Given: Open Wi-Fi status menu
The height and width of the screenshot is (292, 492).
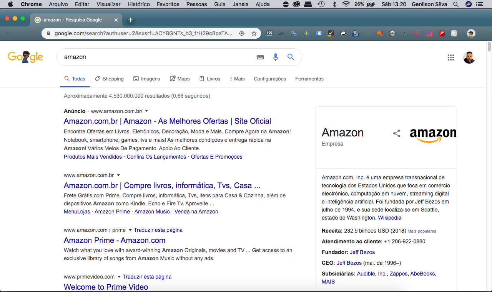Looking at the screenshot, I should [346, 4].
